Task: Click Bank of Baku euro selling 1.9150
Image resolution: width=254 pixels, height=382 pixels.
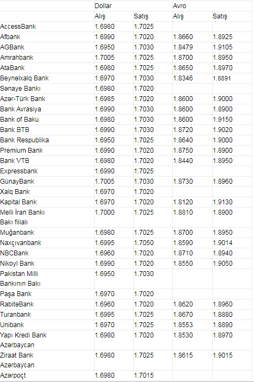Action: point(222,120)
